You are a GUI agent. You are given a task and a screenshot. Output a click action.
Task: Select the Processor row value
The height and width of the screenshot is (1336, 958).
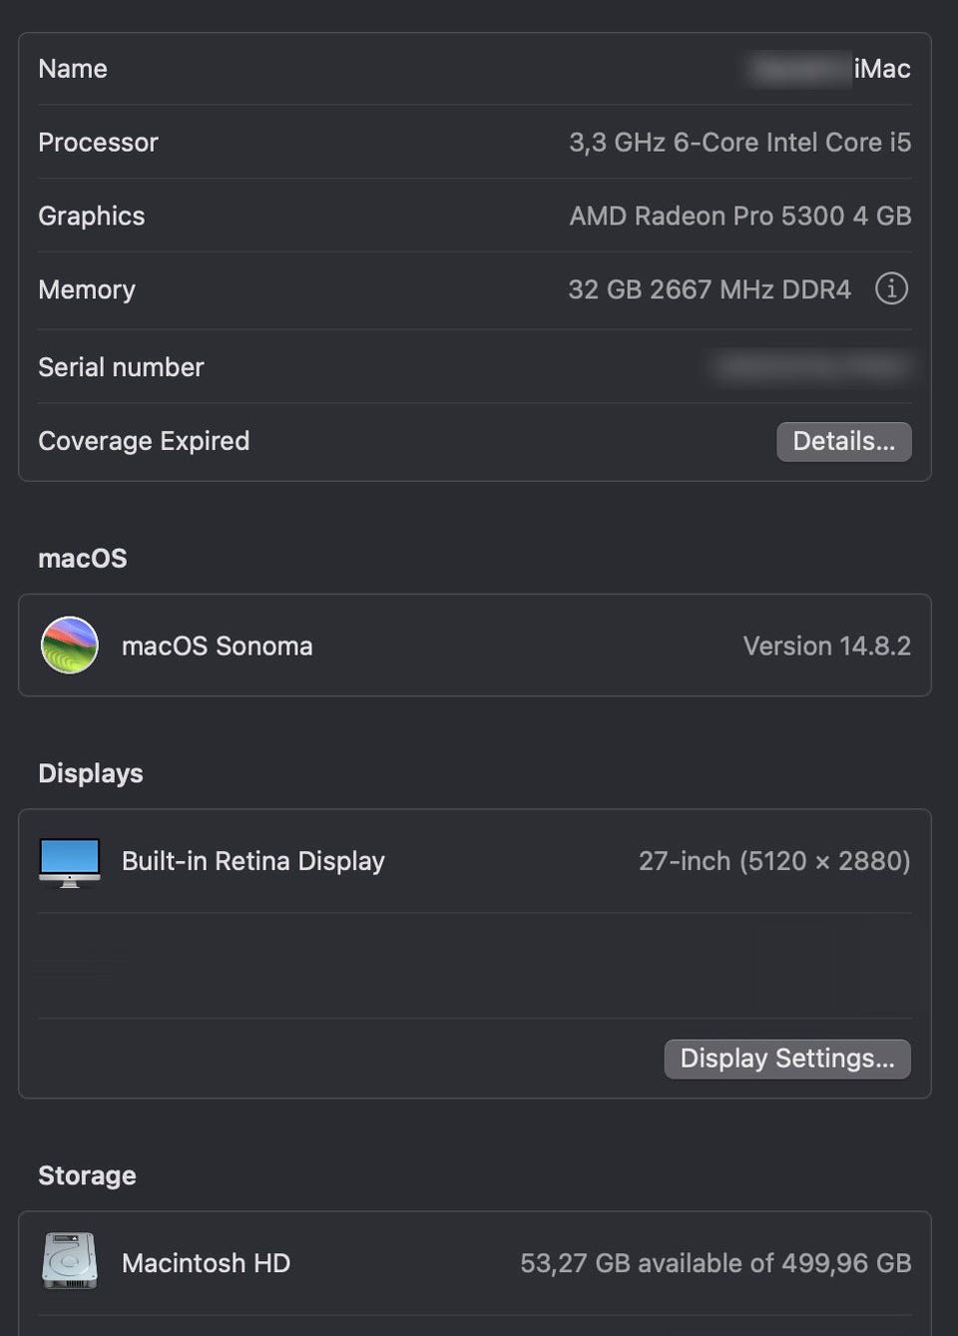[x=739, y=143]
